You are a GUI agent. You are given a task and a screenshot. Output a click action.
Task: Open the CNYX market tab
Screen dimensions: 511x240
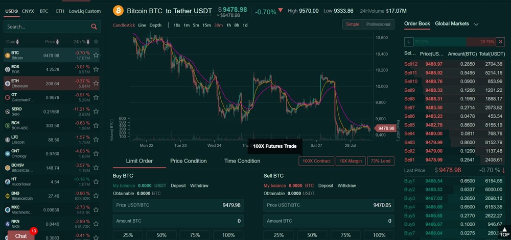(28, 11)
